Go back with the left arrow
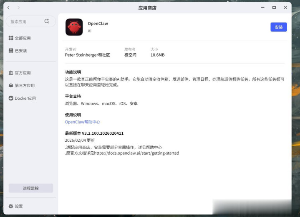The height and width of the screenshot is (217, 300). (8, 7)
